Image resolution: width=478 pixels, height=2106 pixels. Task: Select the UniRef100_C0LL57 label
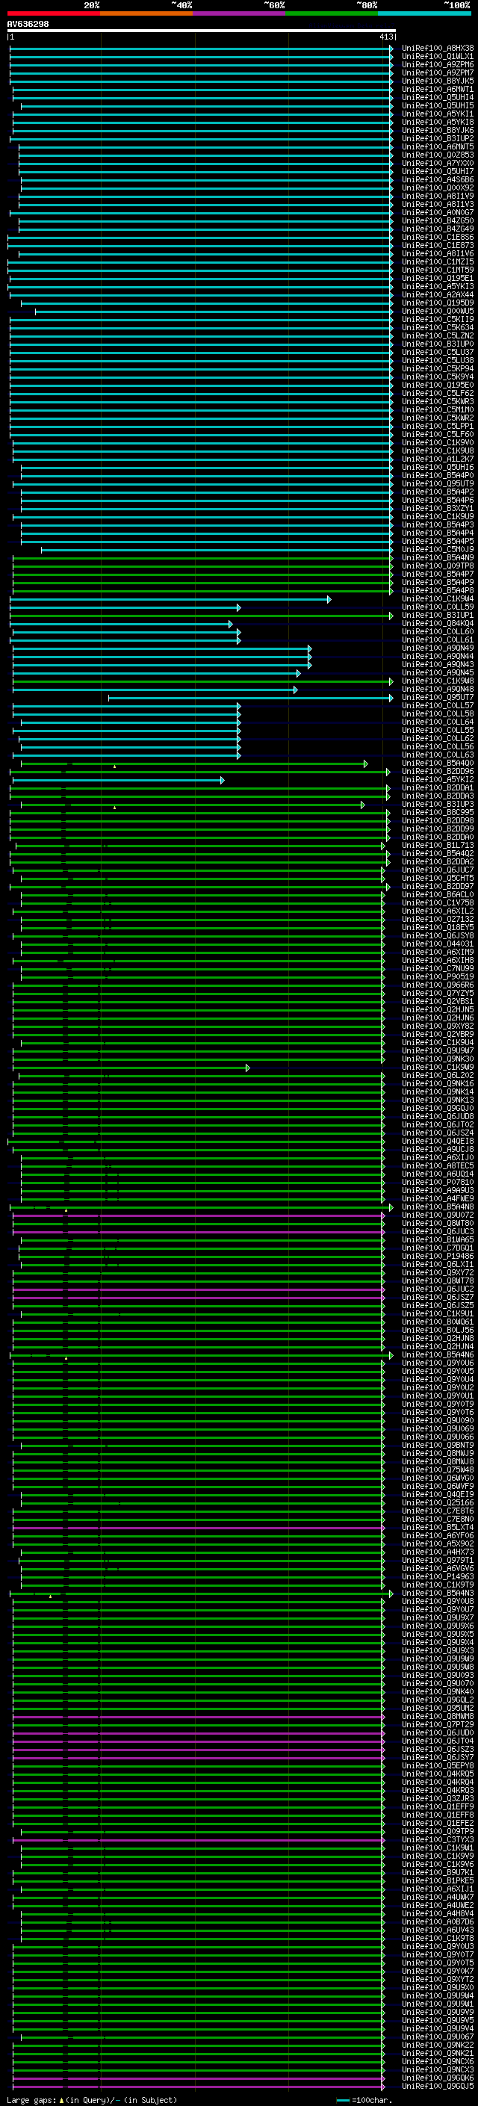[x=437, y=705]
